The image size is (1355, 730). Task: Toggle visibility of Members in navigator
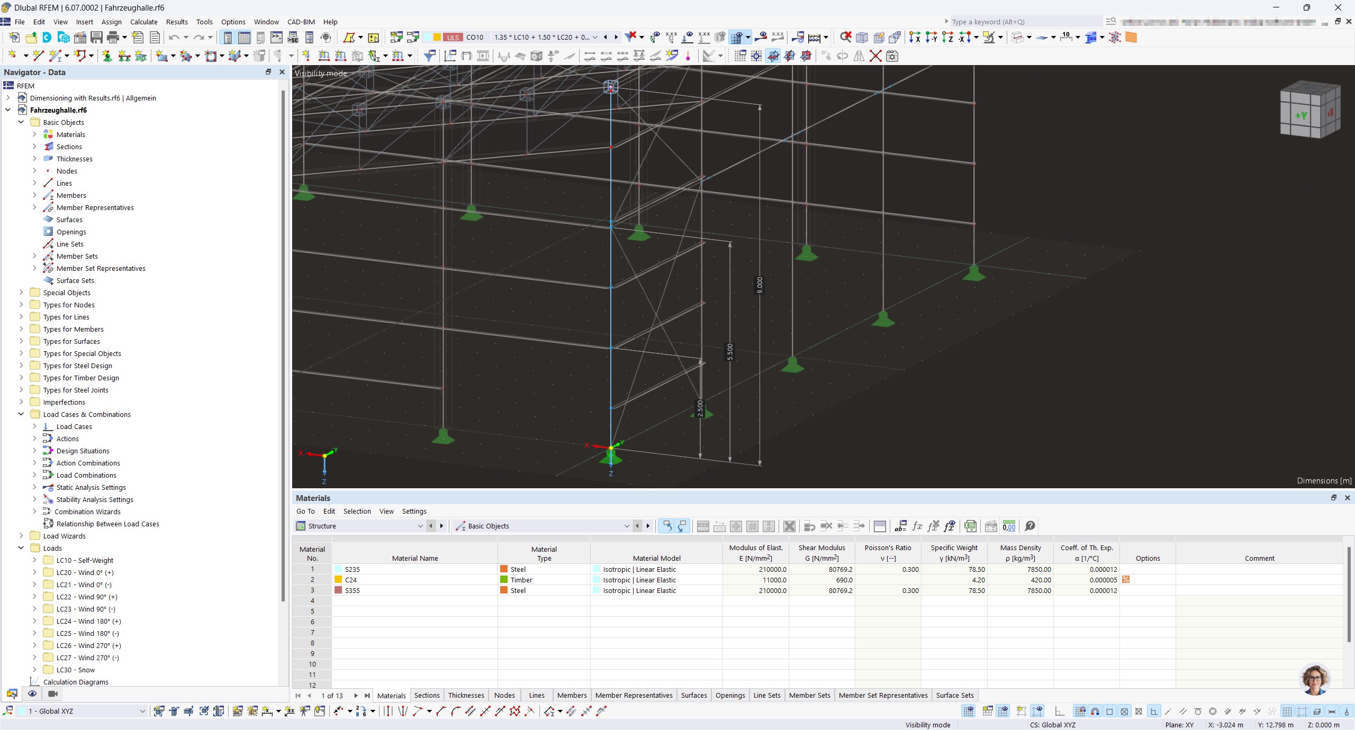[x=71, y=195]
